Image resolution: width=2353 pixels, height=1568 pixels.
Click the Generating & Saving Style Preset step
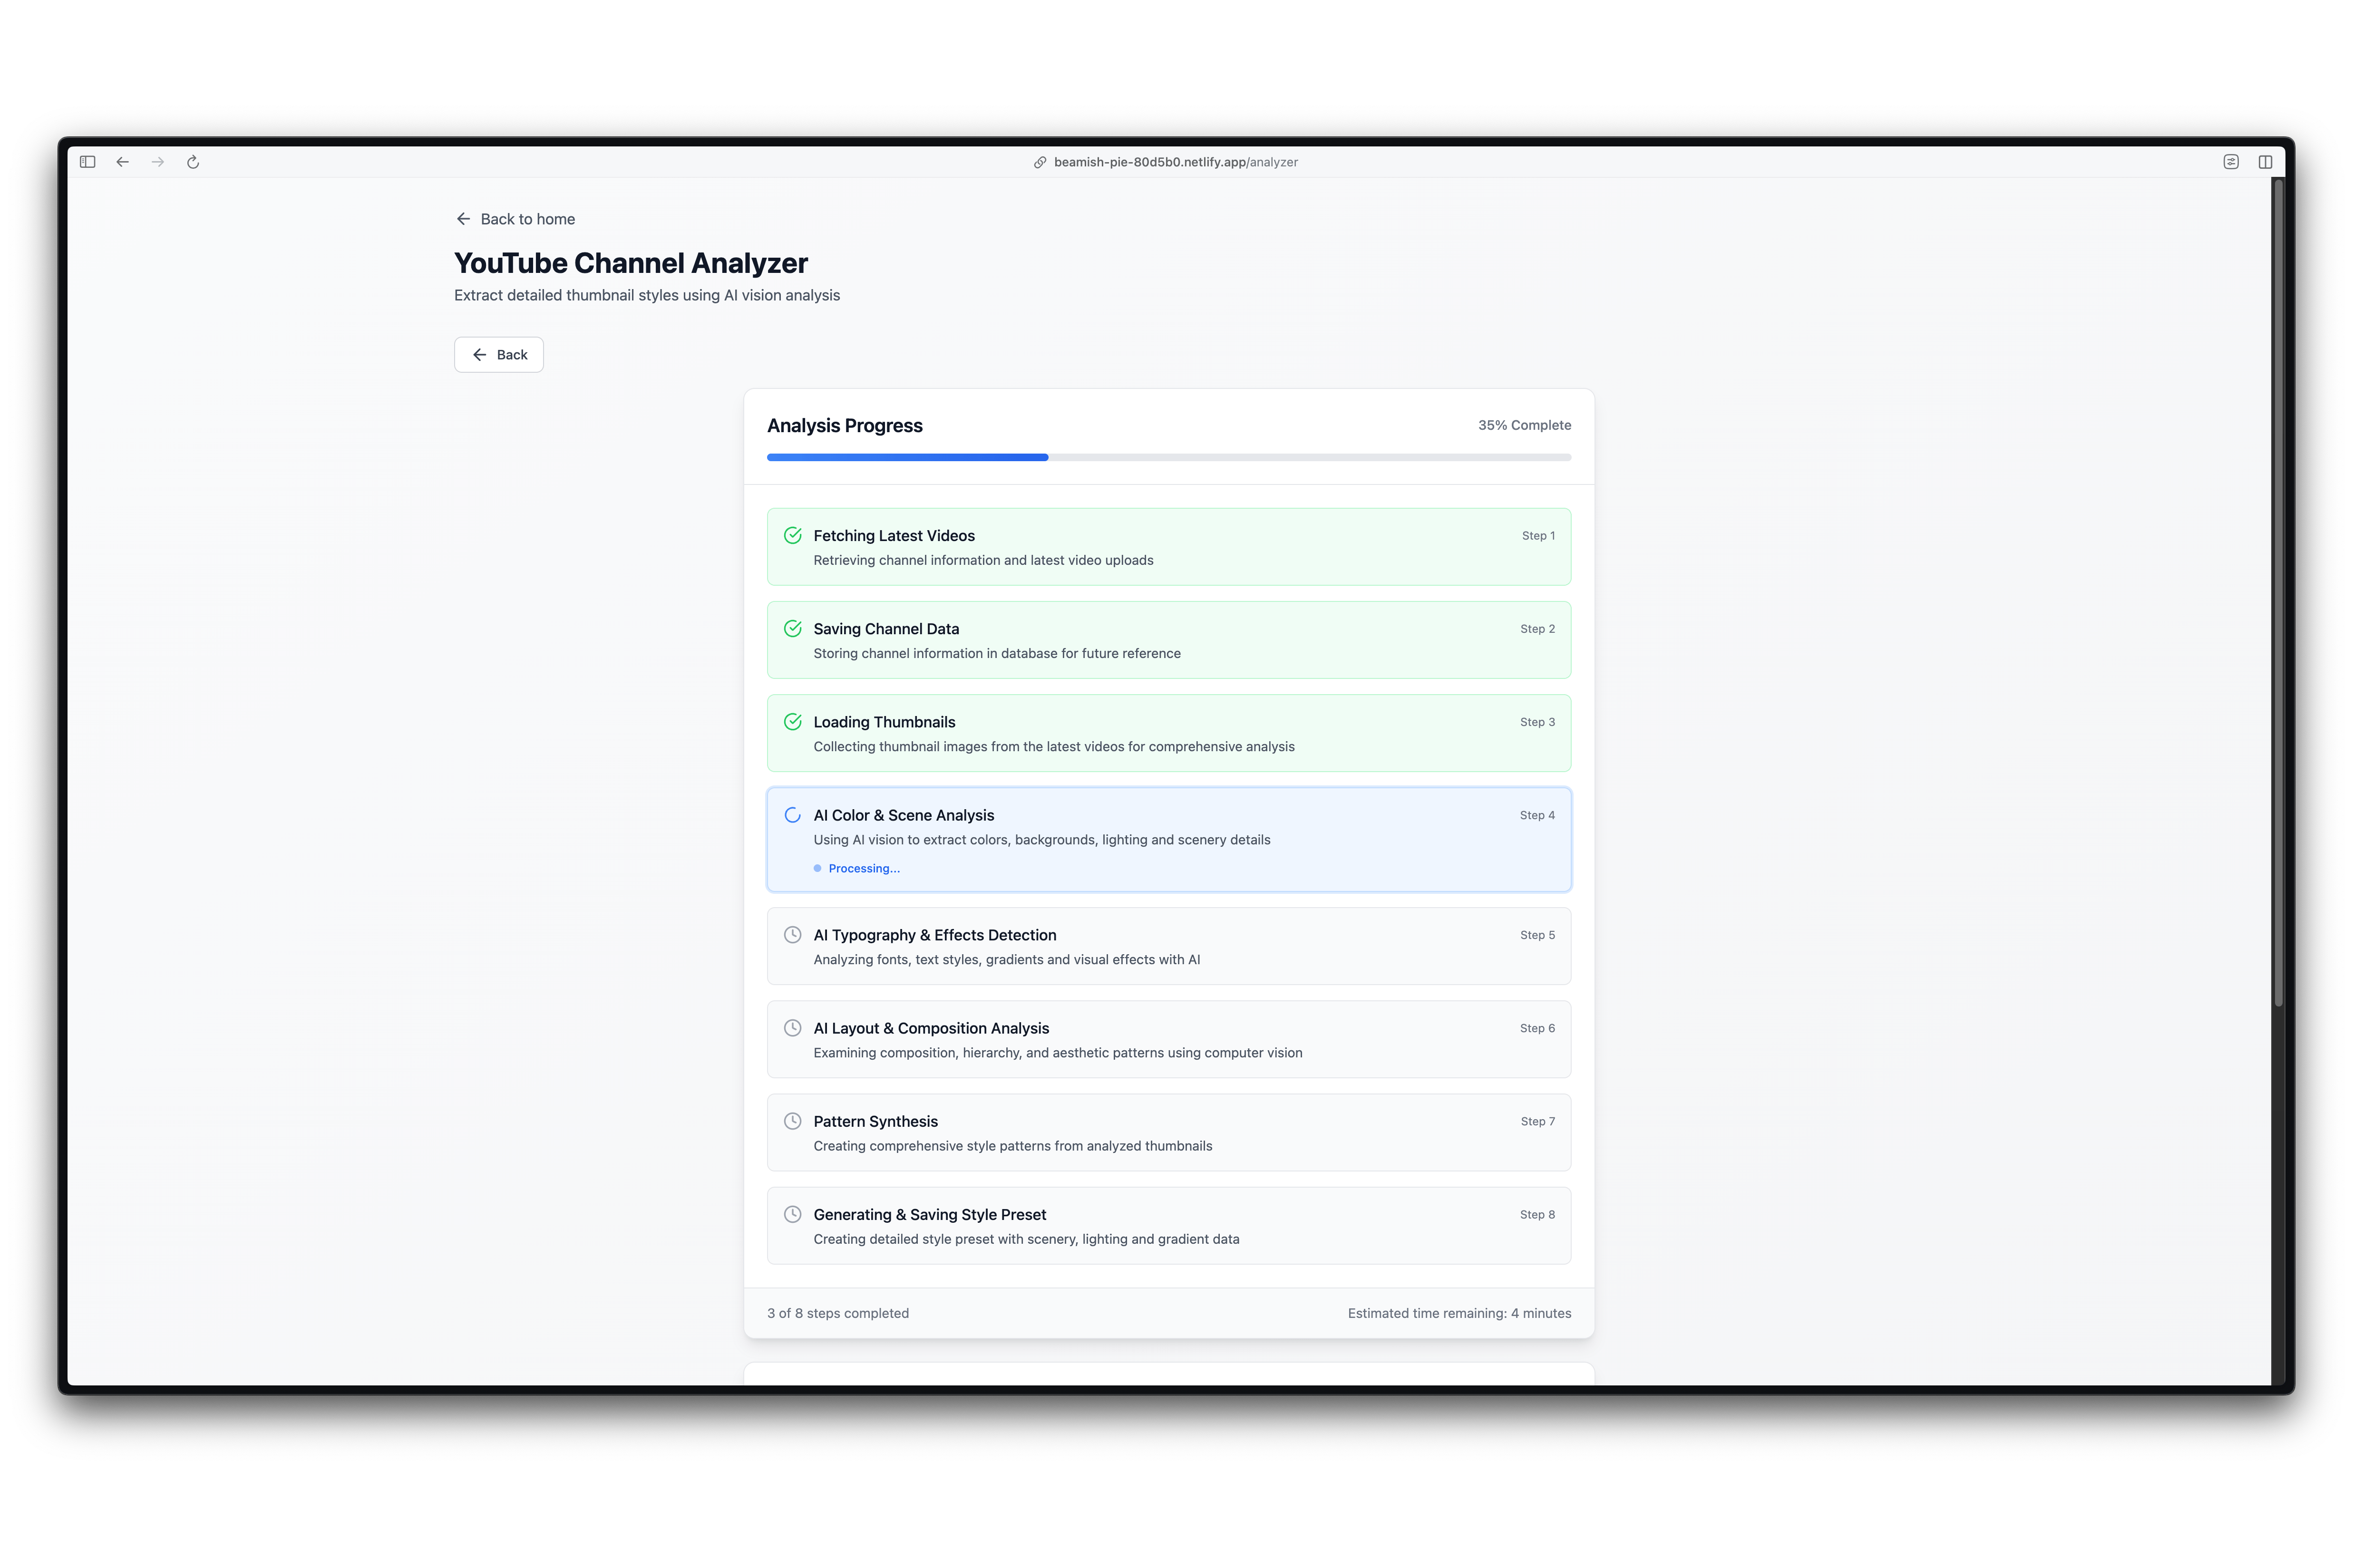tap(1168, 1225)
